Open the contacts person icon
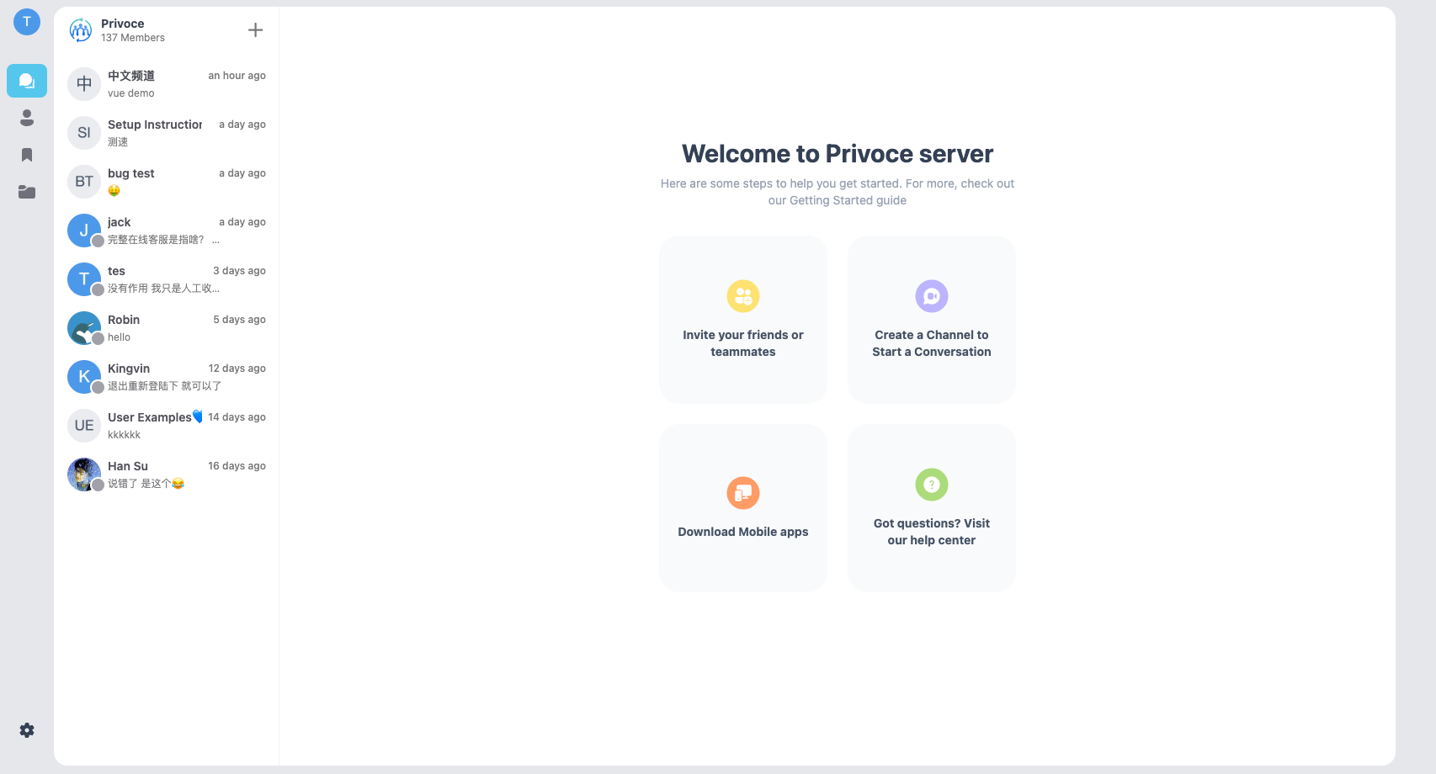Viewport: 1436px width, 774px height. click(x=27, y=118)
